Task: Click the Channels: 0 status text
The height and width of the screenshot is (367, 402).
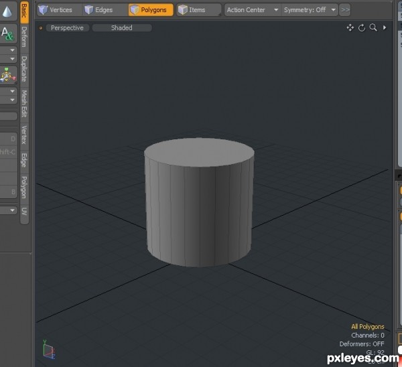Action: coord(368,336)
